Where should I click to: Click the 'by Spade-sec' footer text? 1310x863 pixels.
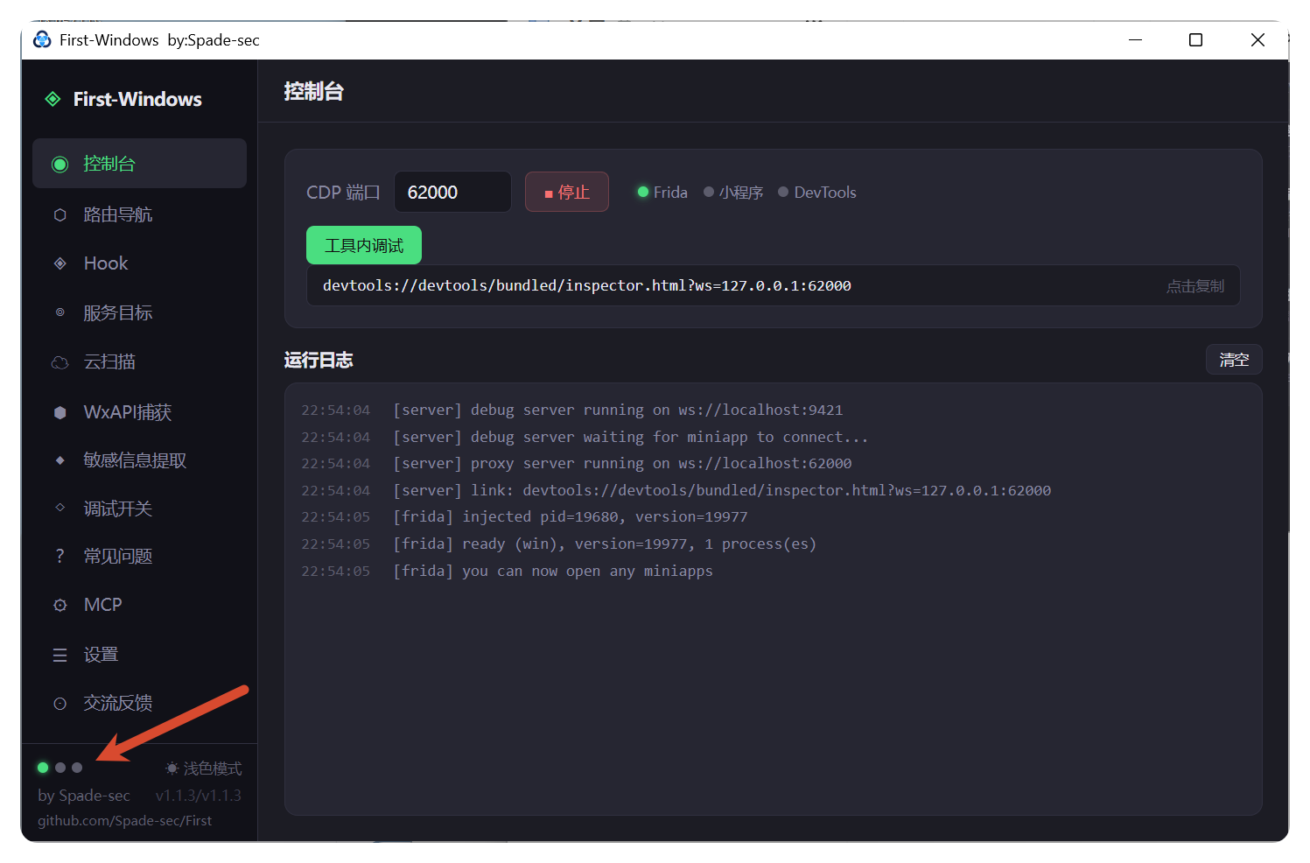(x=84, y=796)
